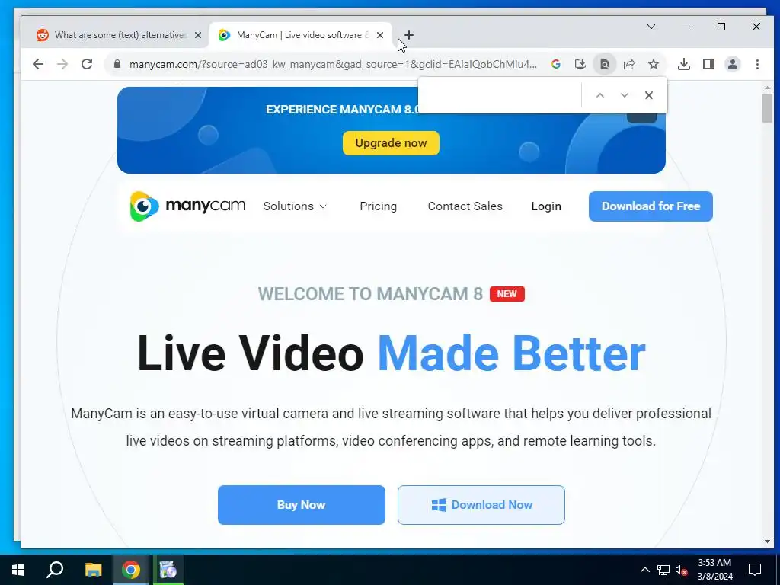Click the Buy Now button
The height and width of the screenshot is (585, 780).
[x=302, y=505]
